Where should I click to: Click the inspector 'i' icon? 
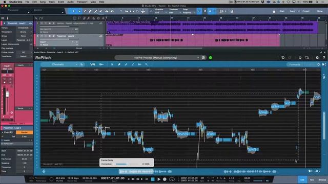[x=7, y=18]
